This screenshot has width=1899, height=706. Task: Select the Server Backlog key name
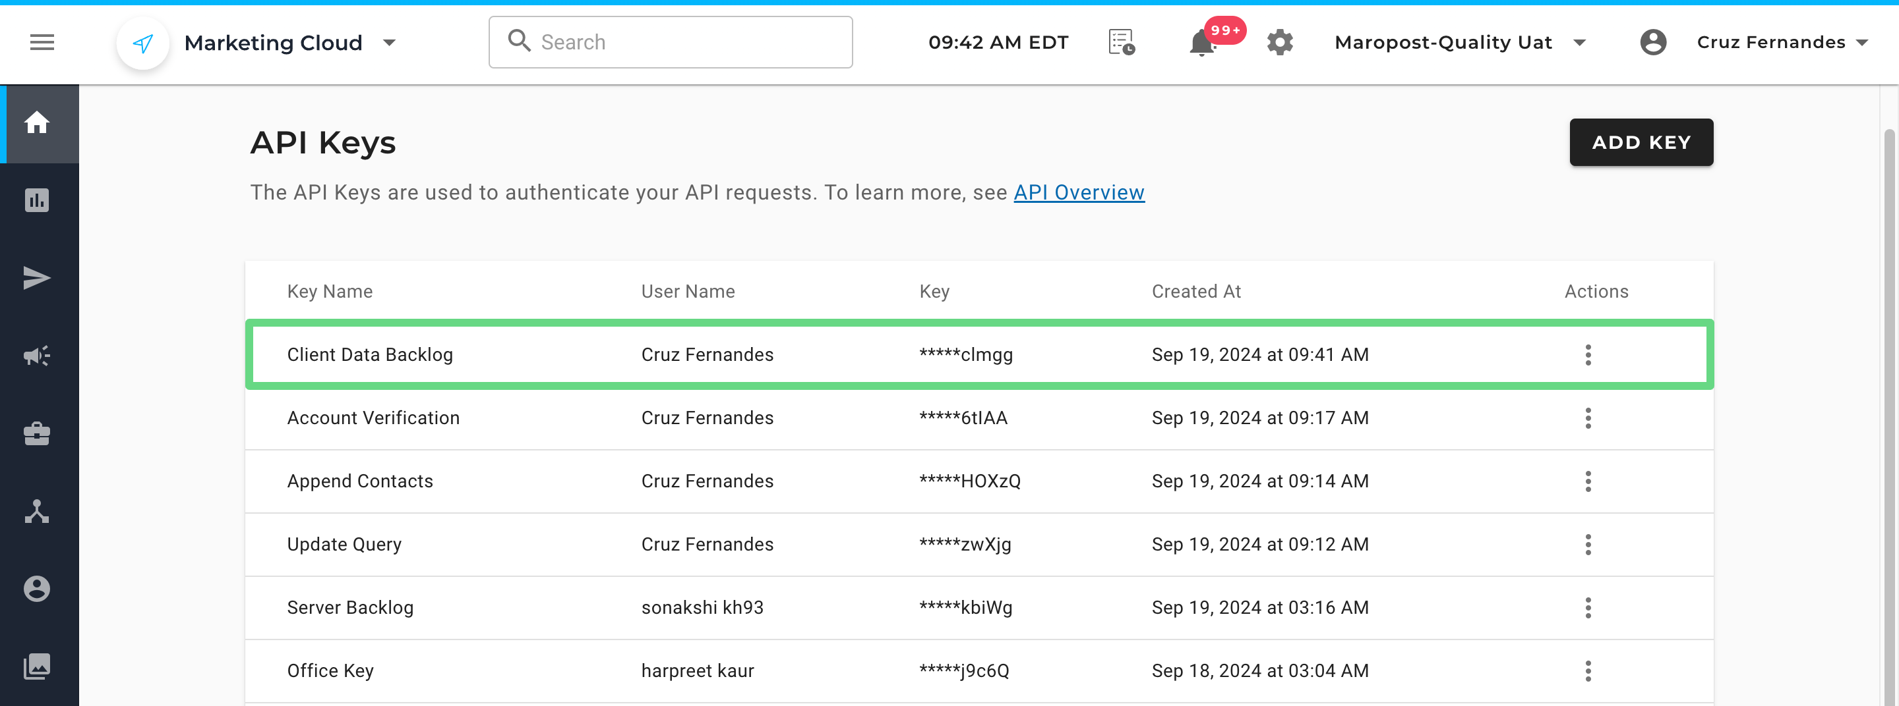point(350,608)
